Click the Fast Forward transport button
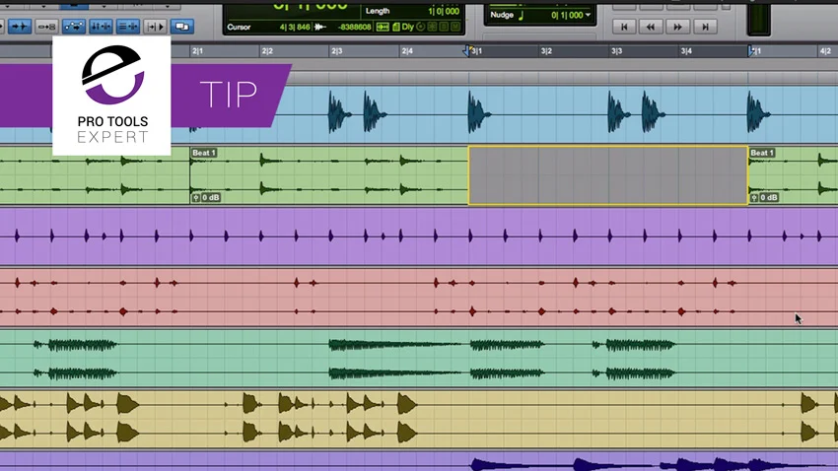 (x=677, y=27)
